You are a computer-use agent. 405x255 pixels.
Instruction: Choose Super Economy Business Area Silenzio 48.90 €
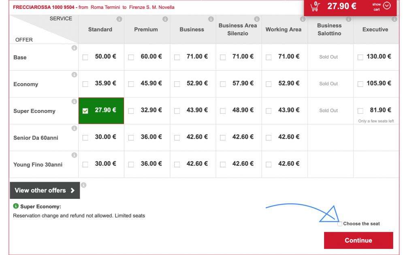coord(223,111)
